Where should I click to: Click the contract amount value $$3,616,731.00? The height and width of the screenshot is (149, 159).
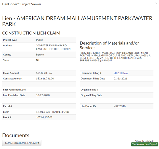pos(45,79)
